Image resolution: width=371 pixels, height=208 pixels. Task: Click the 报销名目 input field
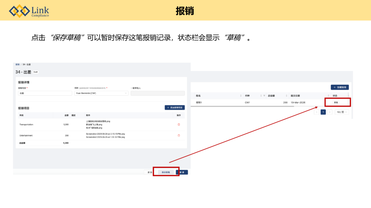(x=45, y=93)
